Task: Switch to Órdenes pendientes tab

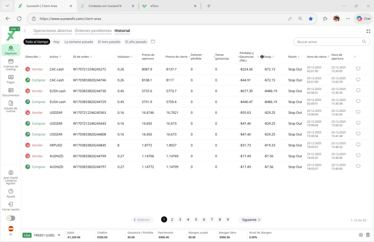Action: (x=93, y=31)
